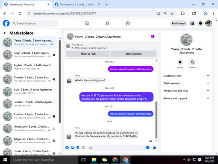
Task: Bookmark this page with star icon
Action: point(172,14)
